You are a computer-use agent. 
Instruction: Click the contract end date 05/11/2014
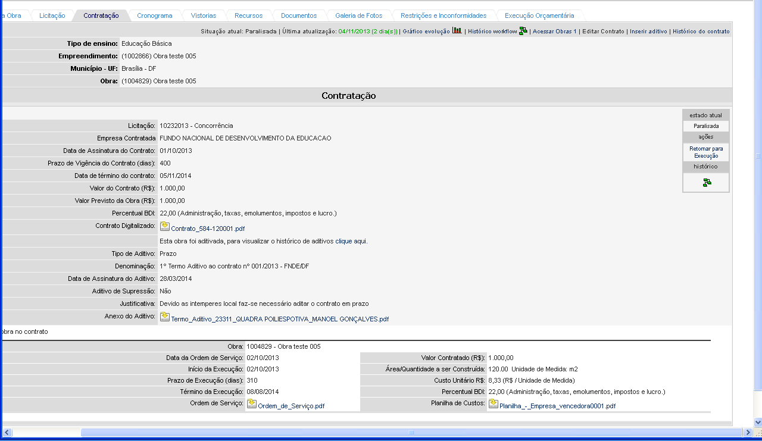click(x=176, y=176)
